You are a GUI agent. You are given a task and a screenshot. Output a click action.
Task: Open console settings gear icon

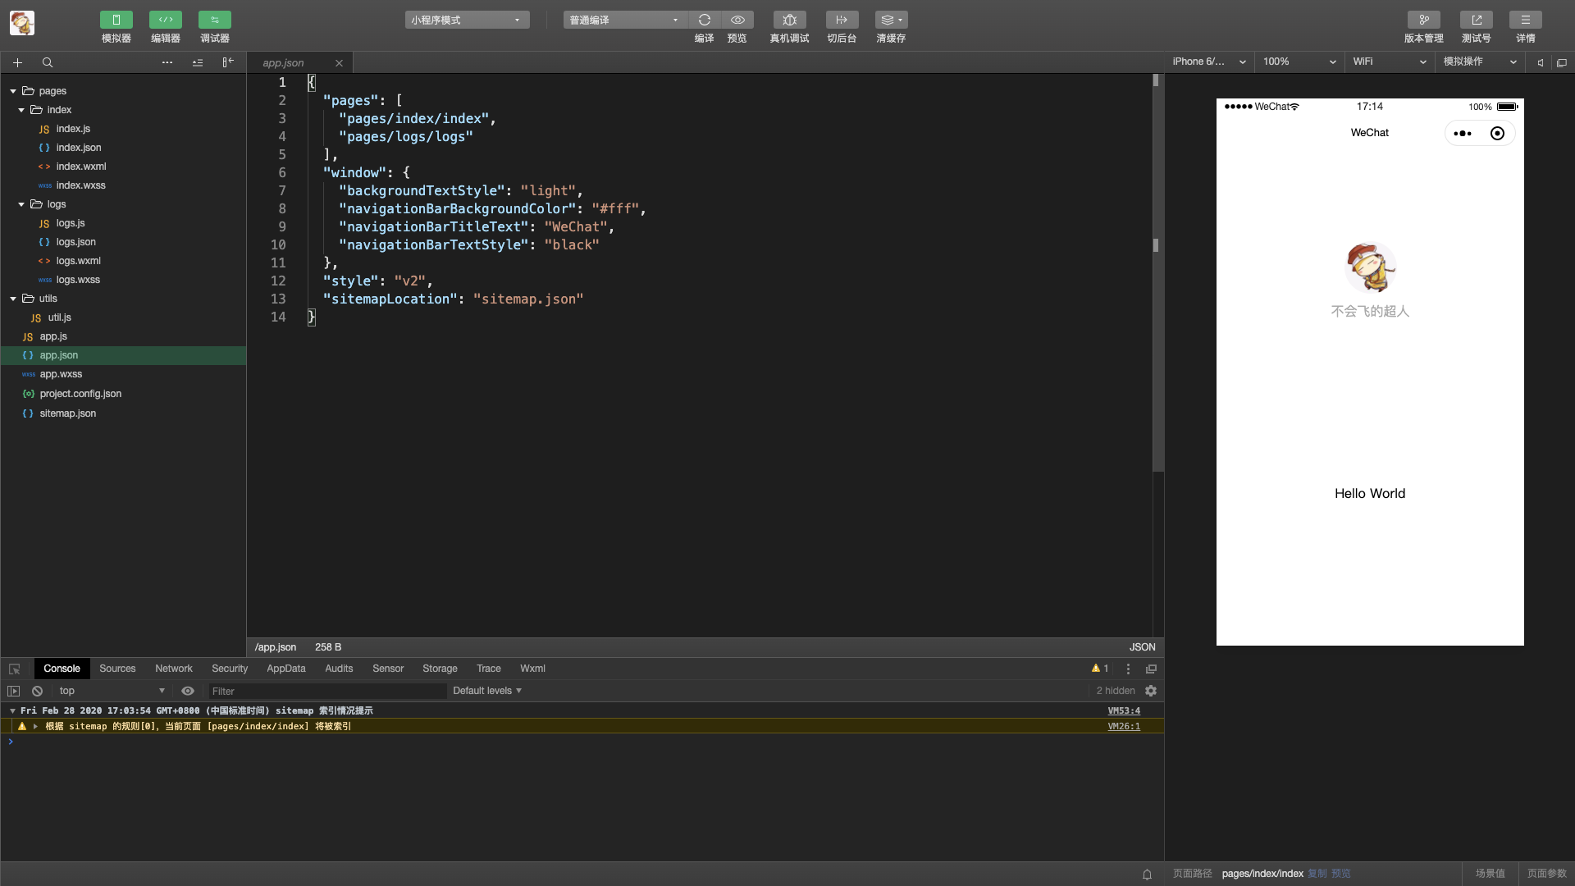tap(1151, 691)
